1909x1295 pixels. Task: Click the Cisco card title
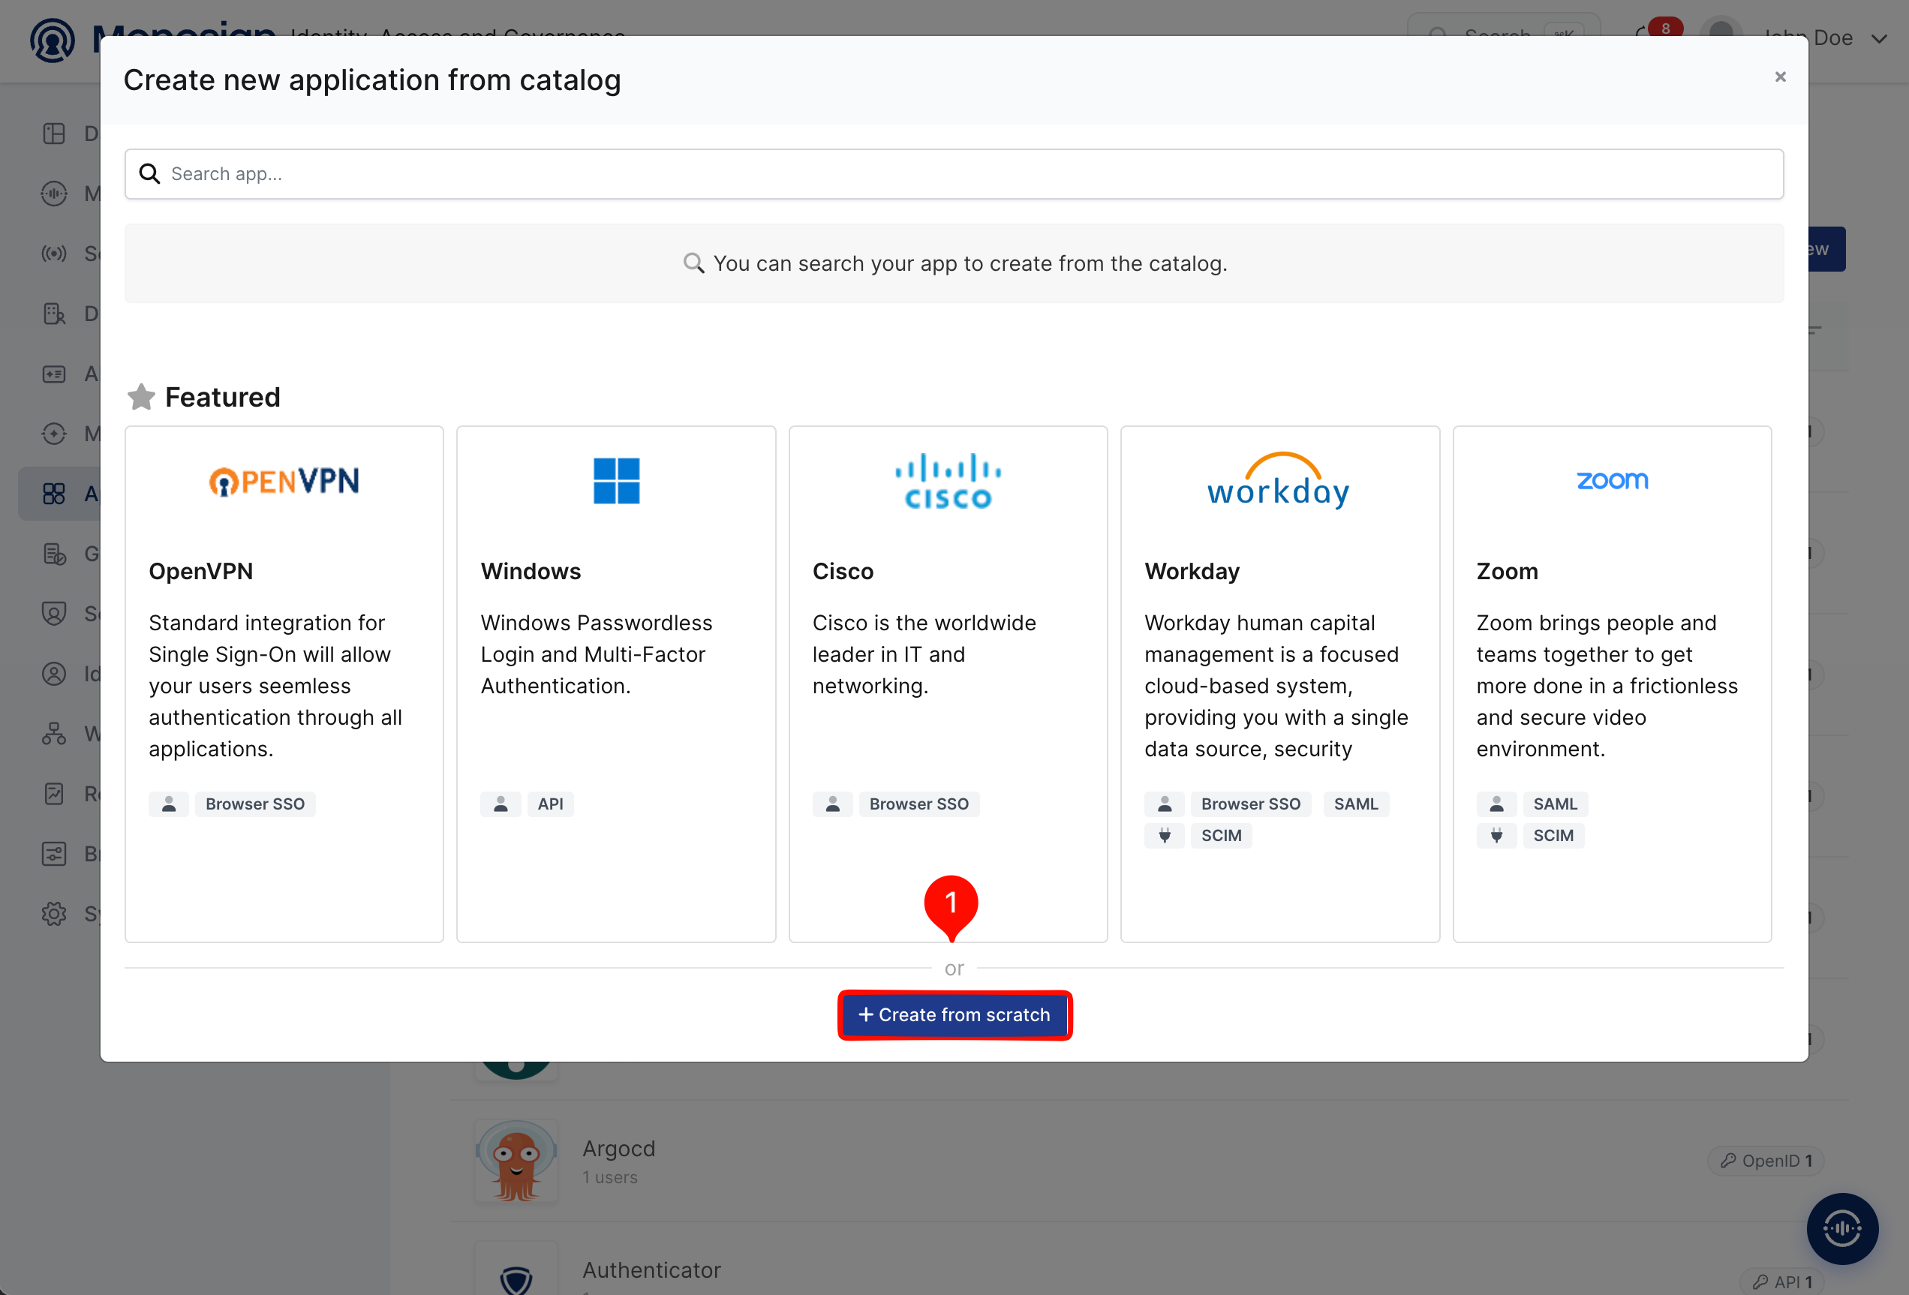(843, 572)
